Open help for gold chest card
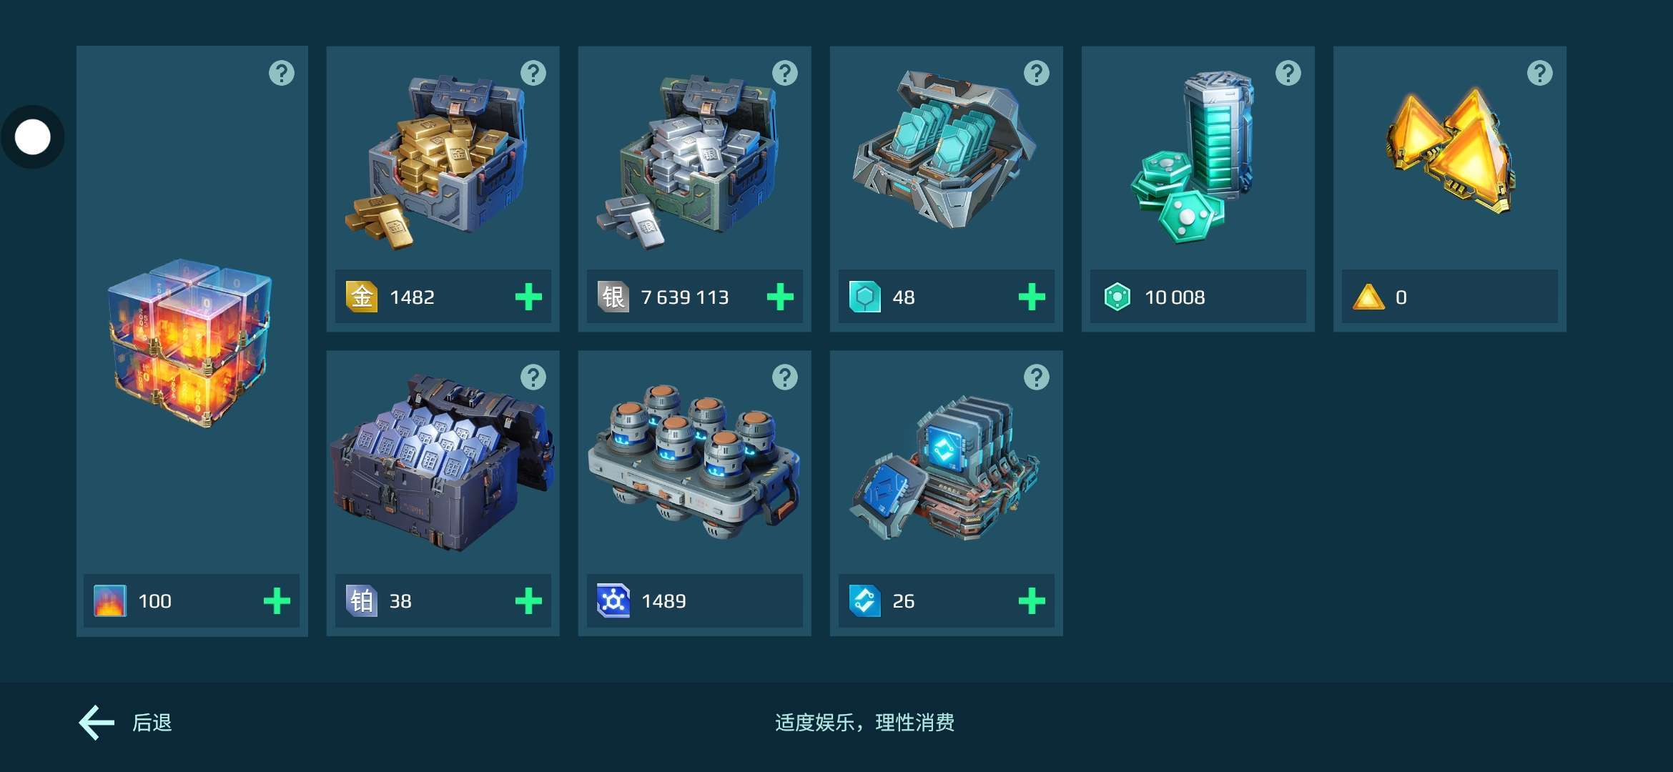 533,72
